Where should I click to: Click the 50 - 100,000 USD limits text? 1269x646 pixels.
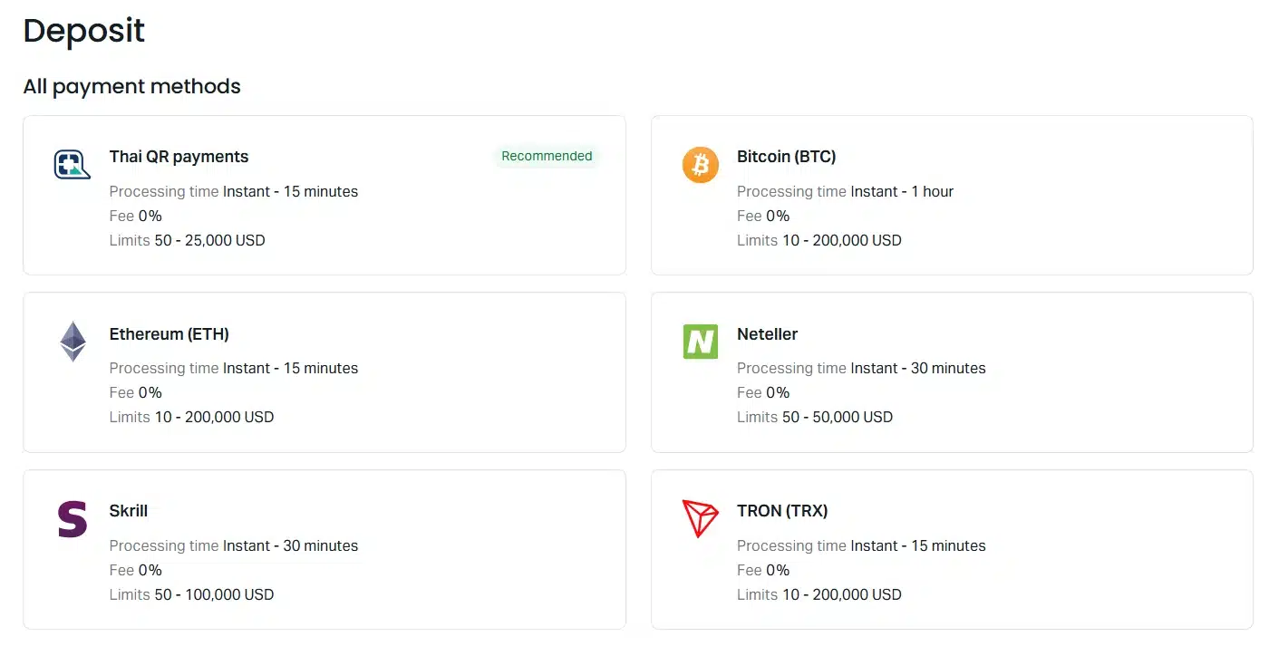pos(214,594)
